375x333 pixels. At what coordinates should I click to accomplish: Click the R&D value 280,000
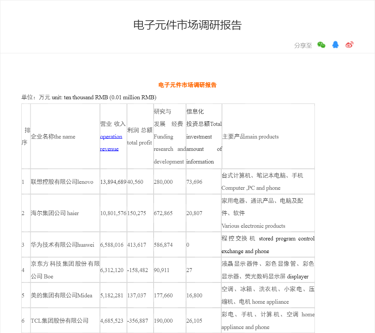pyautogui.click(x=163, y=182)
